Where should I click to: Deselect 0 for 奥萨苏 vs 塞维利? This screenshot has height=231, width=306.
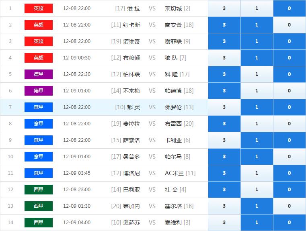[x=290, y=223]
